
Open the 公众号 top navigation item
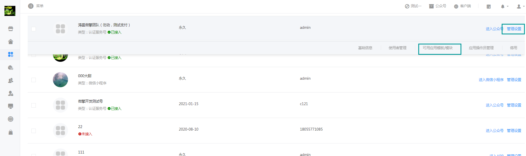[438, 6]
